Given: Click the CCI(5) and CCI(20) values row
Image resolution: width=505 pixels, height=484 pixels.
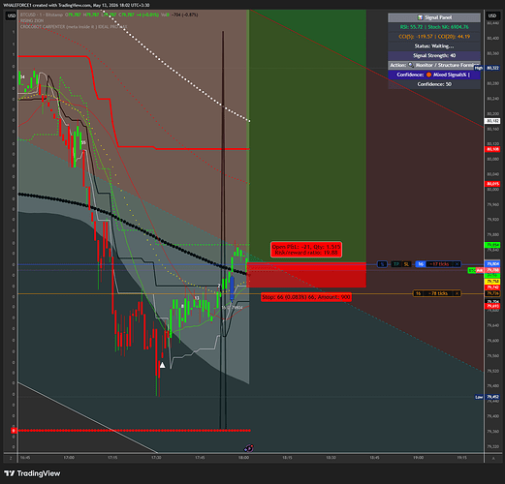Looking at the screenshot, I should [434, 37].
